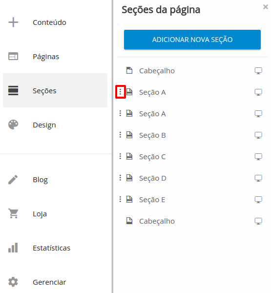
Task: Open the Páginas layout icon
Action: coord(13,56)
